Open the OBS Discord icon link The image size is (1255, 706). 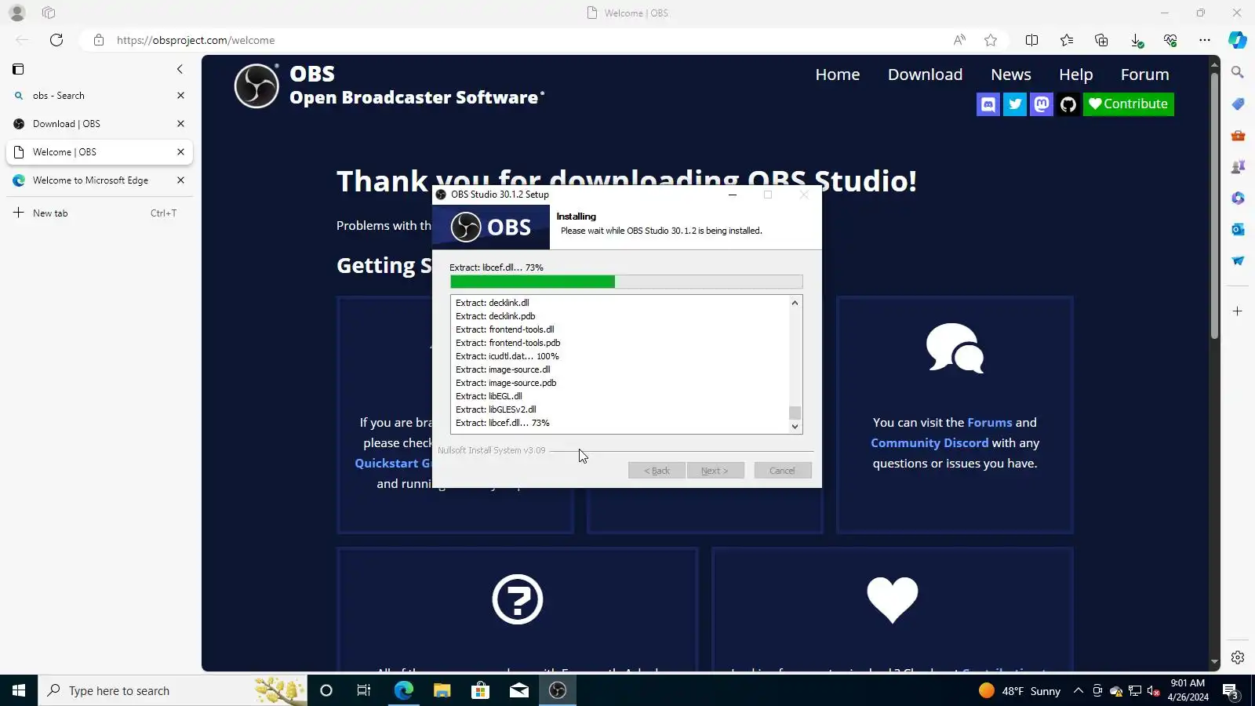(988, 104)
